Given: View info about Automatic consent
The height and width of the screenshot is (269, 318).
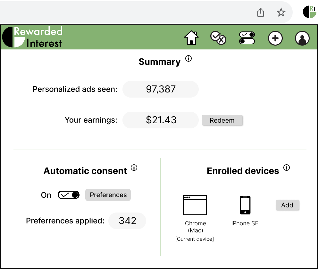Looking at the screenshot, I should pos(134,168).
